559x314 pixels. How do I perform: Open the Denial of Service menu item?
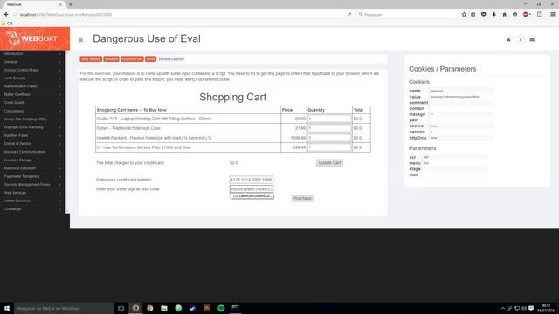[32, 144]
